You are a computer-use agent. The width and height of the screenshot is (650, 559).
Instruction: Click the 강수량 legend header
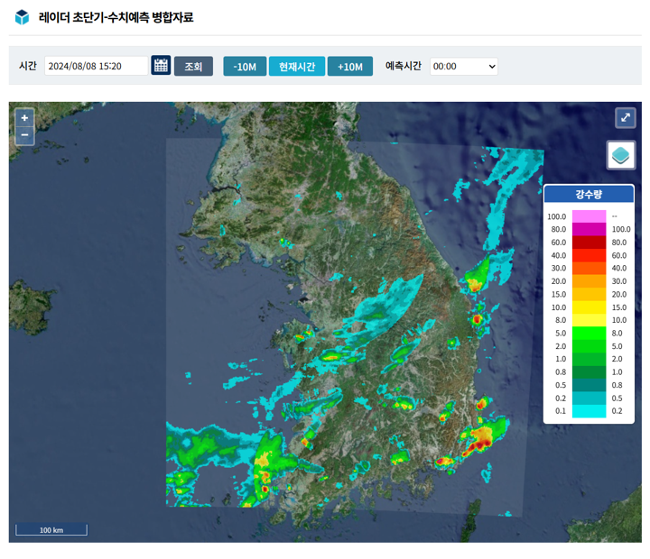[588, 194]
